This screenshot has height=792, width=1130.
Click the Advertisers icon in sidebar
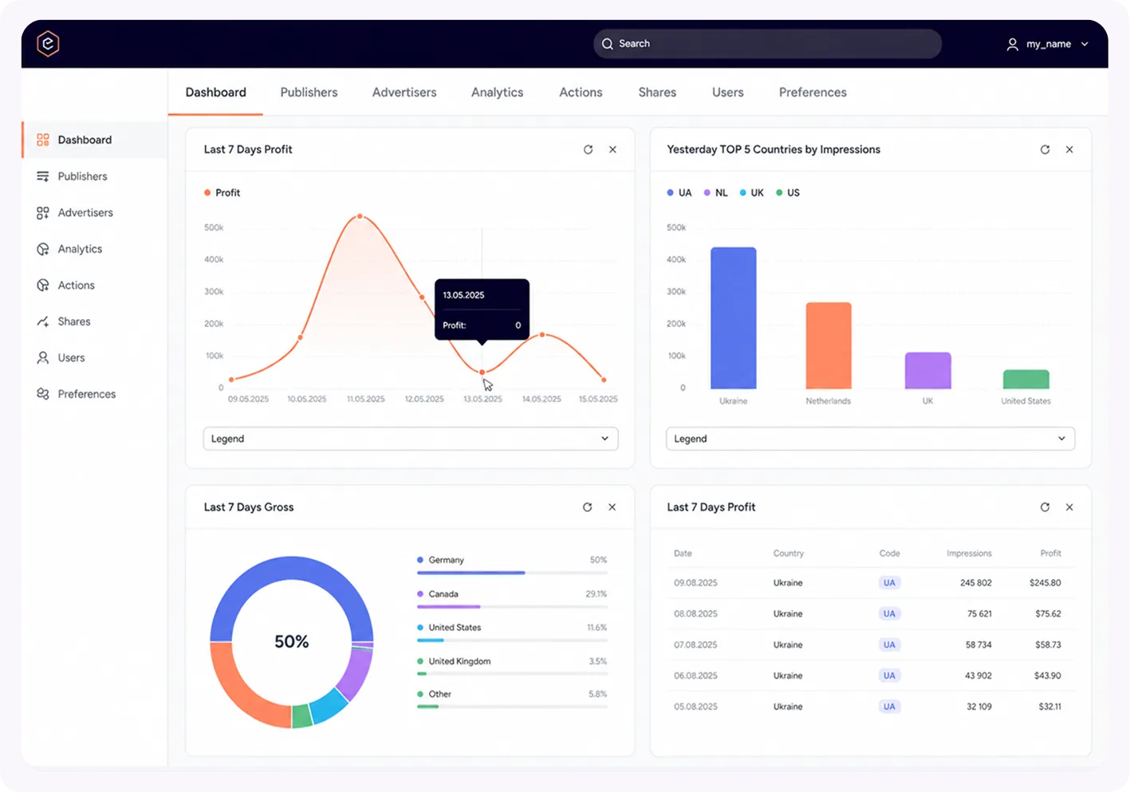pos(43,213)
